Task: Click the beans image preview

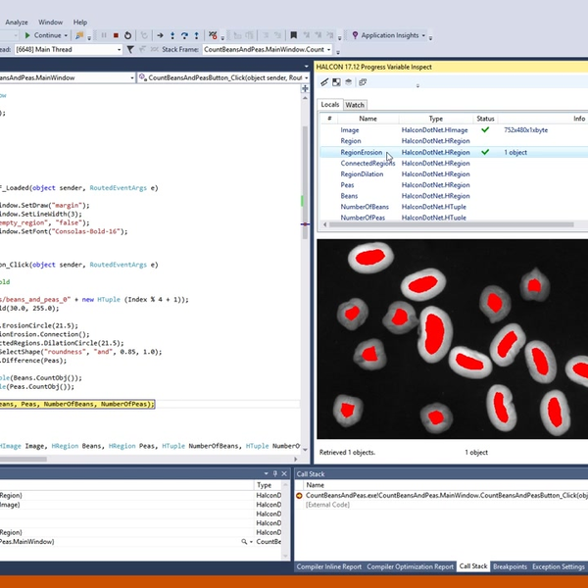Action: (x=451, y=338)
